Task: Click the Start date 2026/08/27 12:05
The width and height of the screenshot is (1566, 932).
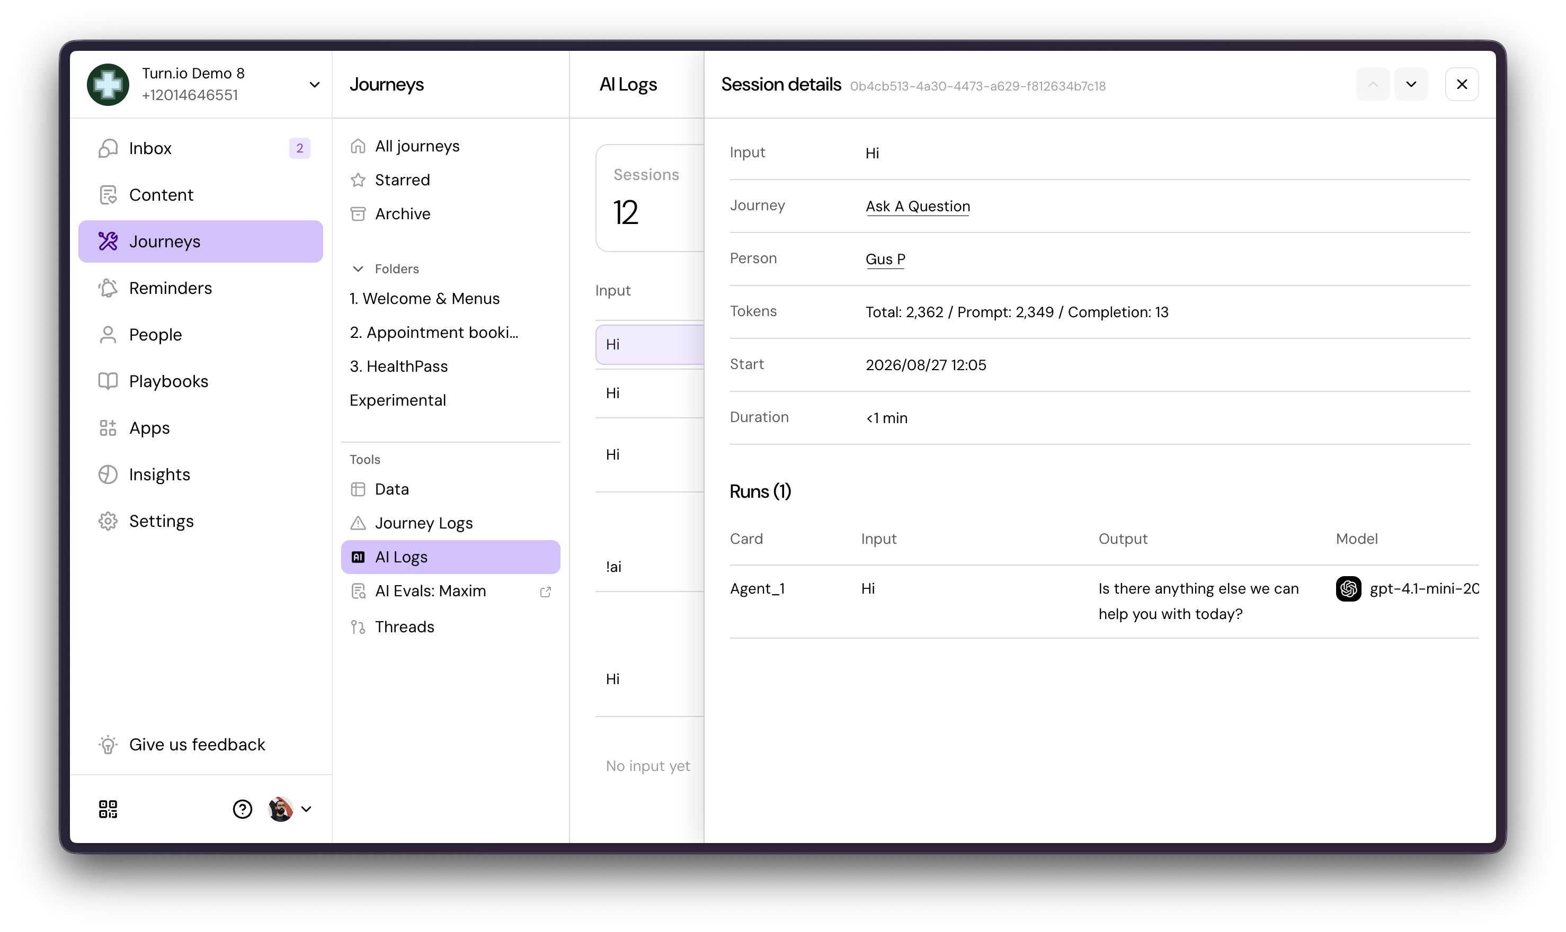Action: [926, 365]
